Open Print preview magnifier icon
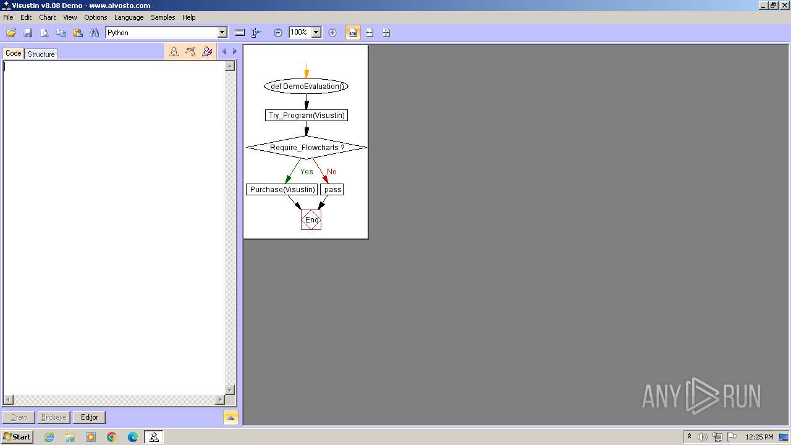This screenshot has height=445, width=791. (44, 33)
